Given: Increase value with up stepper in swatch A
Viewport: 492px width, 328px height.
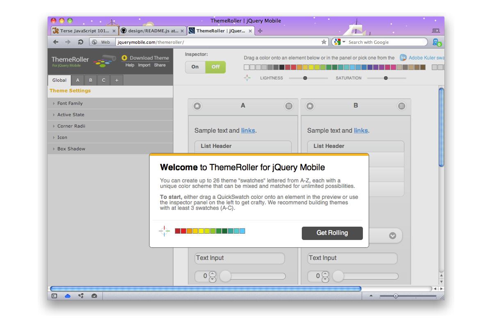Looking at the screenshot, I should (x=212, y=273).
